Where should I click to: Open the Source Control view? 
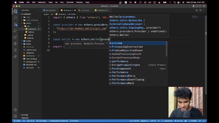tap(15, 24)
